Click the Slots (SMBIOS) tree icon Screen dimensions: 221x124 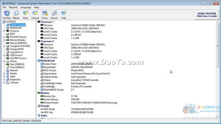[8, 64]
